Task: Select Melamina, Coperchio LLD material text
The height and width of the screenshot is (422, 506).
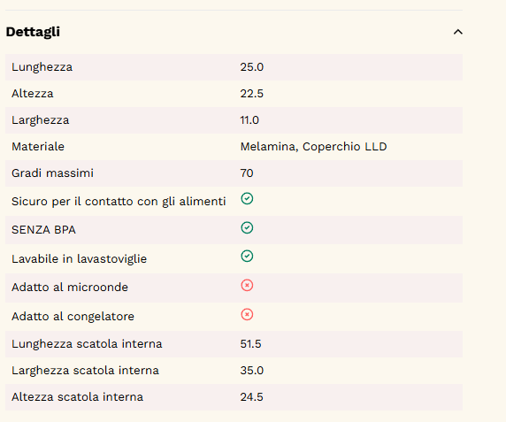Action: click(x=314, y=147)
